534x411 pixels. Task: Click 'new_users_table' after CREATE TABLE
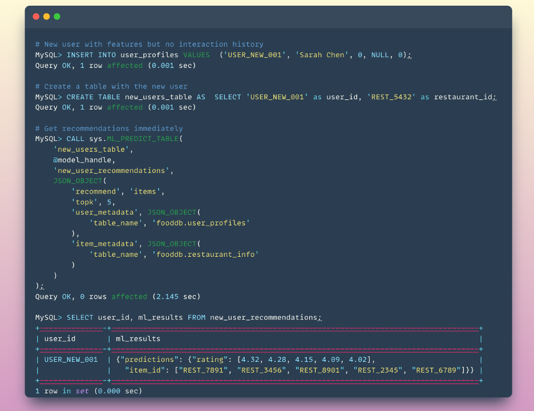click(159, 97)
